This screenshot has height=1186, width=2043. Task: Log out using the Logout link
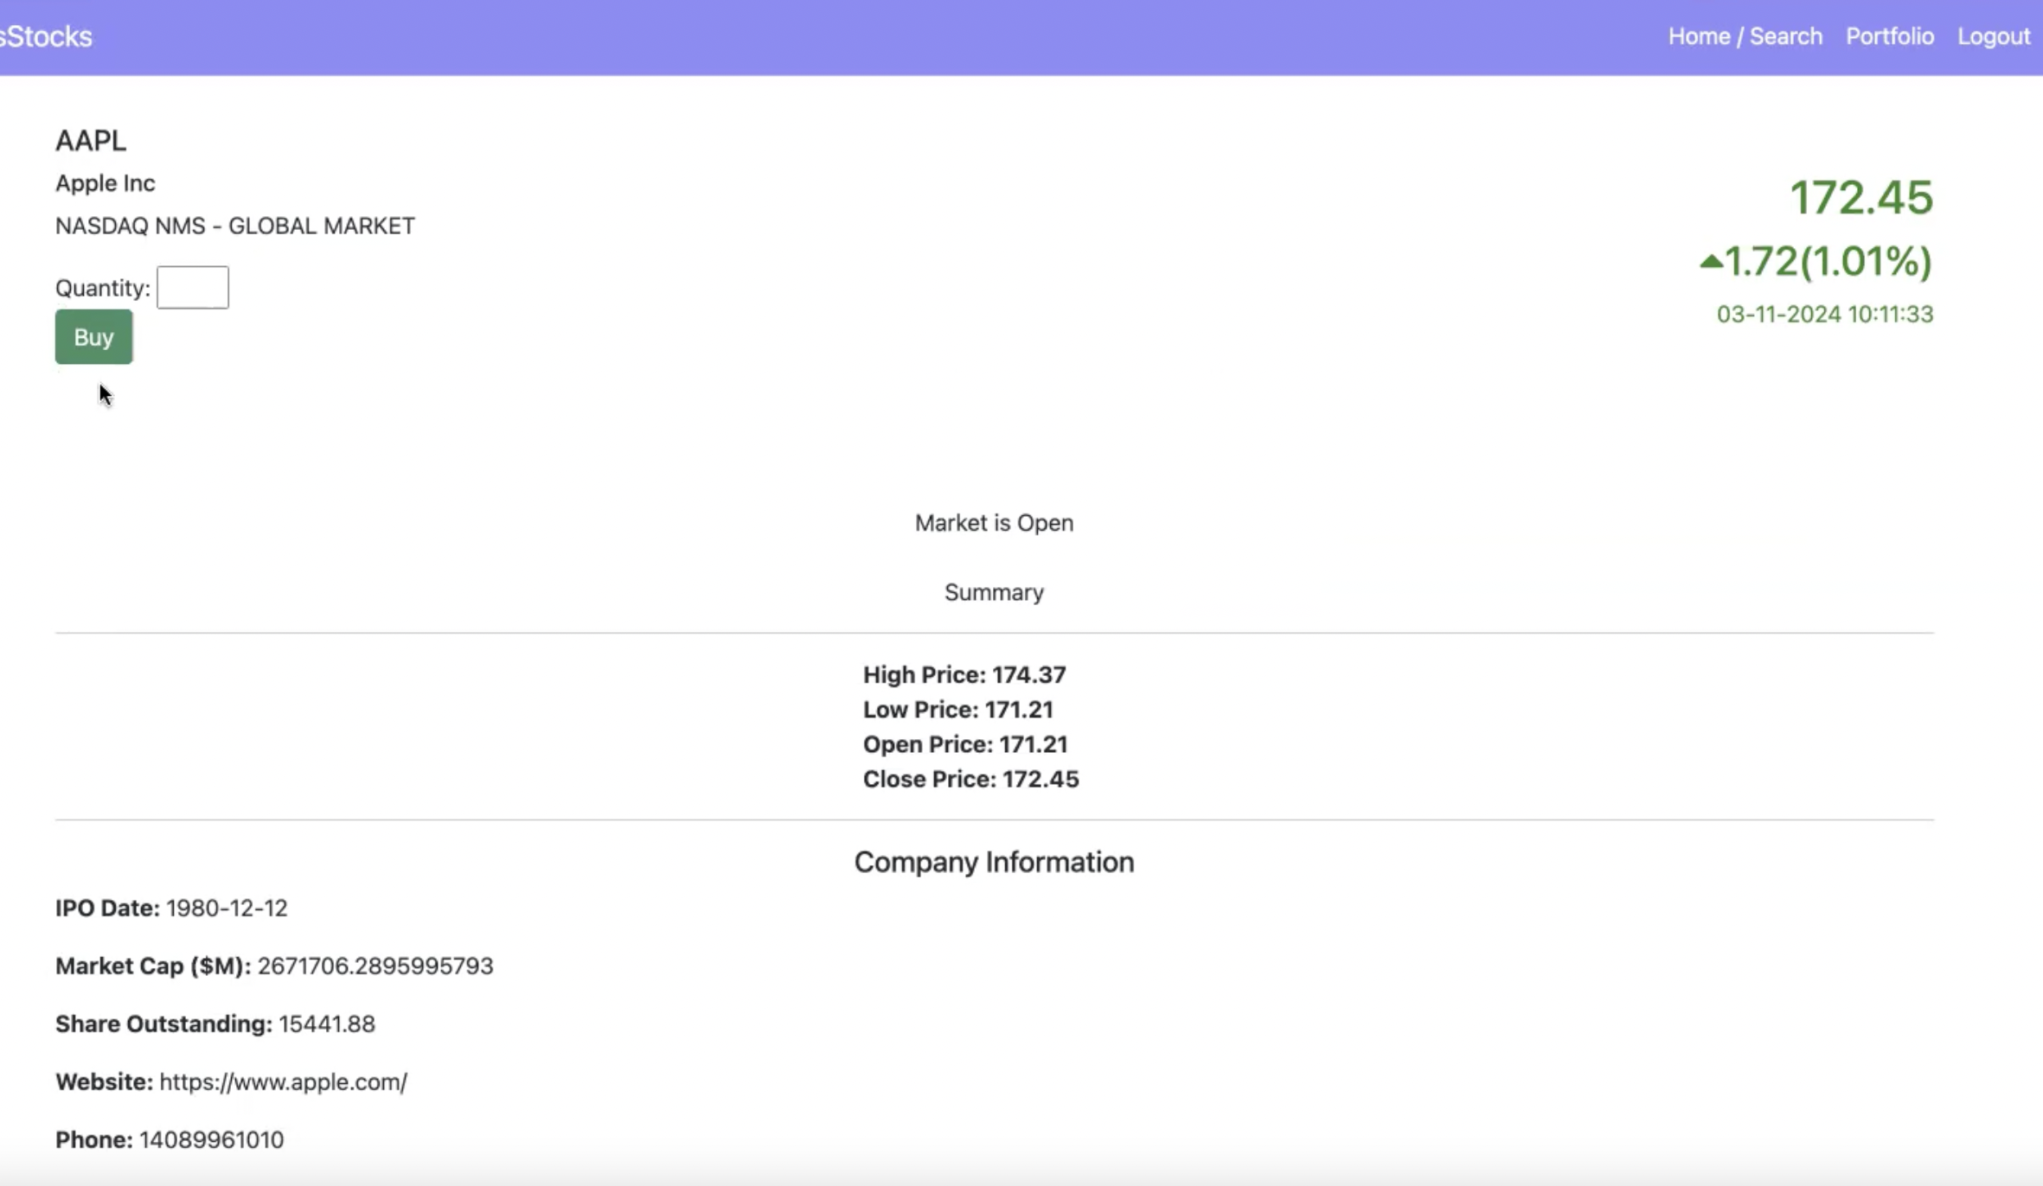pyautogui.click(x=1993, y=36)
